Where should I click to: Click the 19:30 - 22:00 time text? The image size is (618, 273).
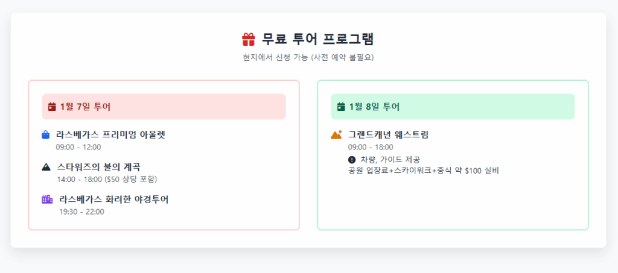point(81,212)
